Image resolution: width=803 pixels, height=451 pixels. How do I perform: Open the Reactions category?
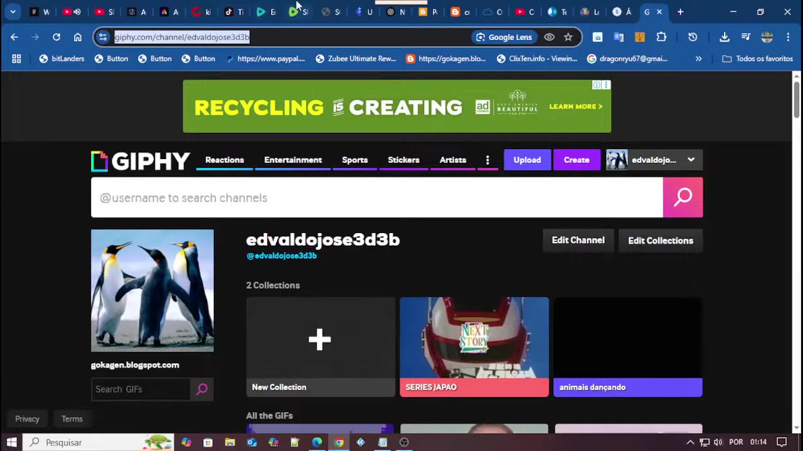(225, 160)
